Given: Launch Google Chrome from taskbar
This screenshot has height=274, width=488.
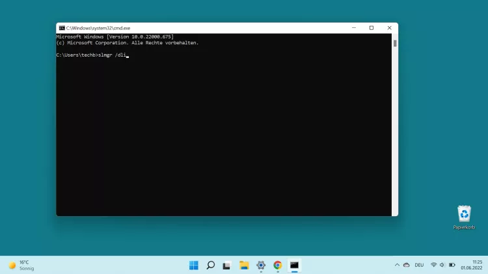Looking at the screenshot, I should pos(278,266).
